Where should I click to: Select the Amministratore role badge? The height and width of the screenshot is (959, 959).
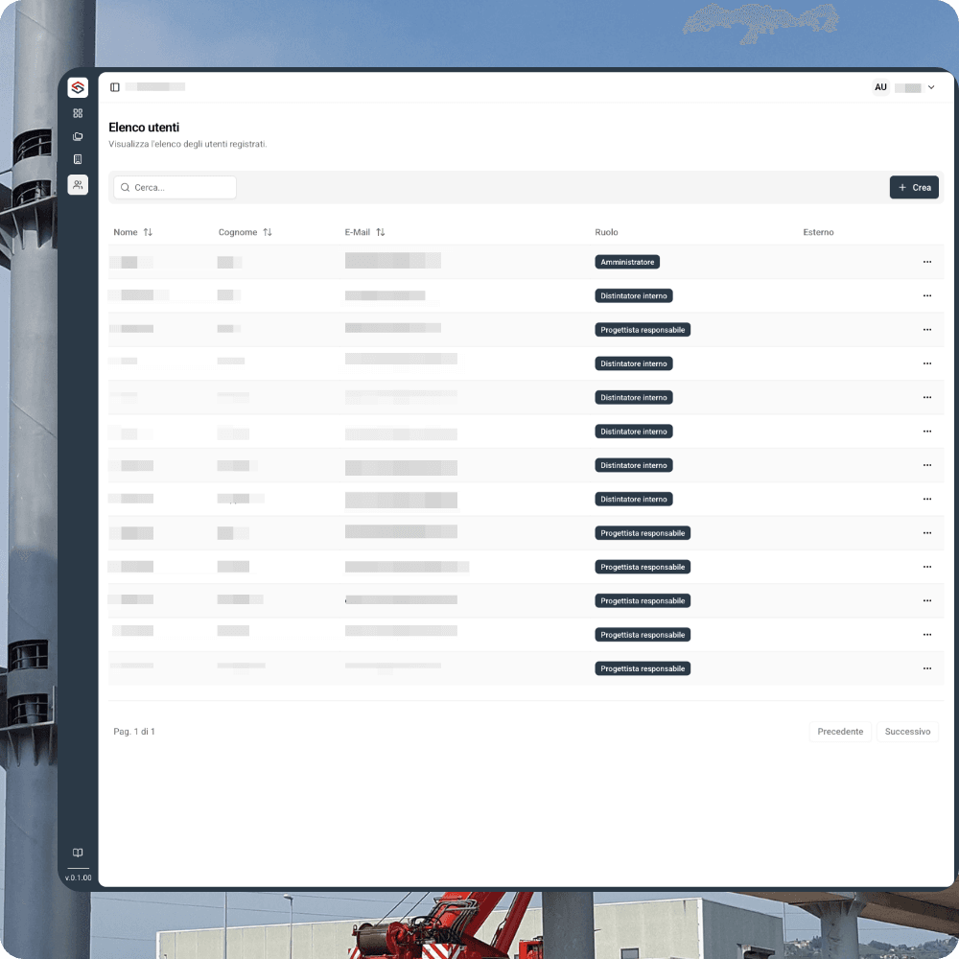click(627, 261)
